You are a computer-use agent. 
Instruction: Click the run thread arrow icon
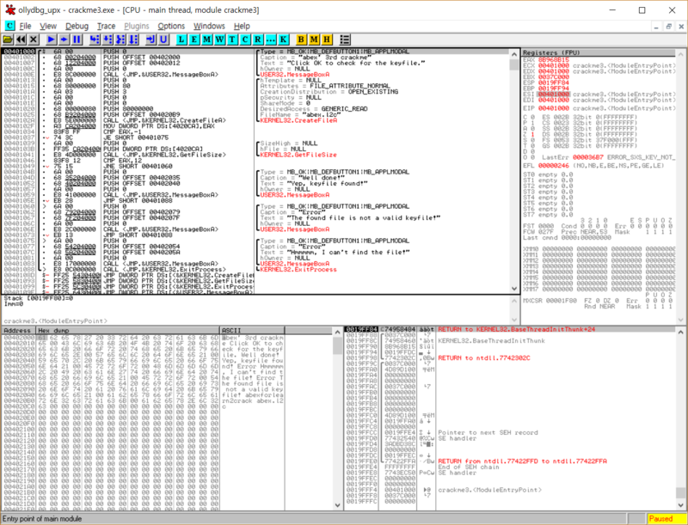tap(64, 40)
